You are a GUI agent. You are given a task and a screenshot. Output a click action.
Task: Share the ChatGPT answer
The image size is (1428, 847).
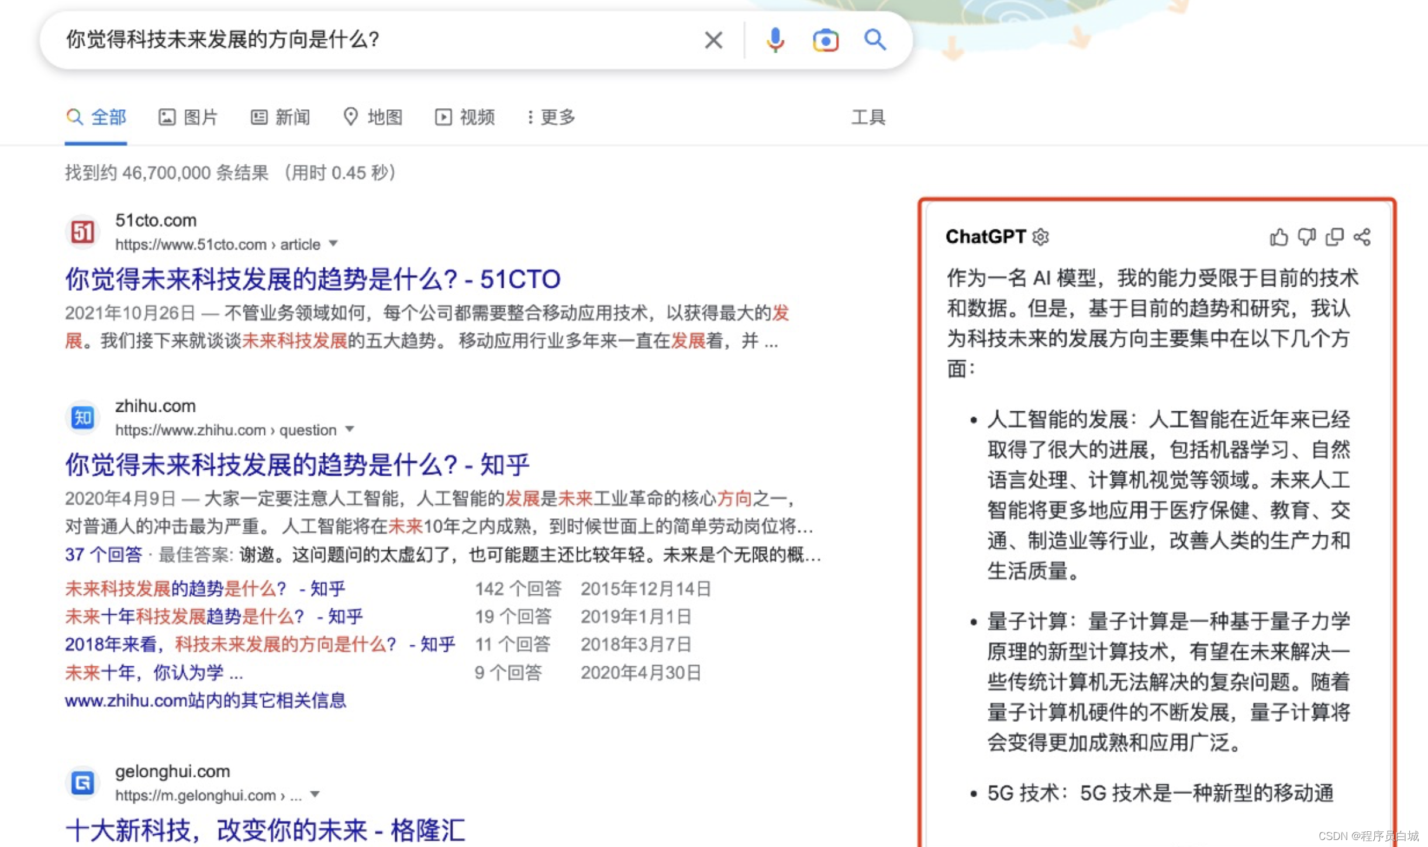point(1363,237)
